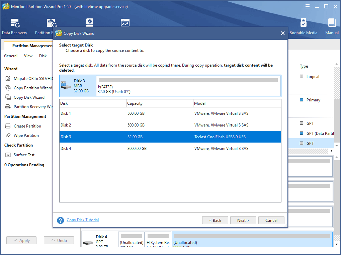Open the Disk menu
Image resolution: width=341 pixels, height=255 pixels.
click(43, 56)
